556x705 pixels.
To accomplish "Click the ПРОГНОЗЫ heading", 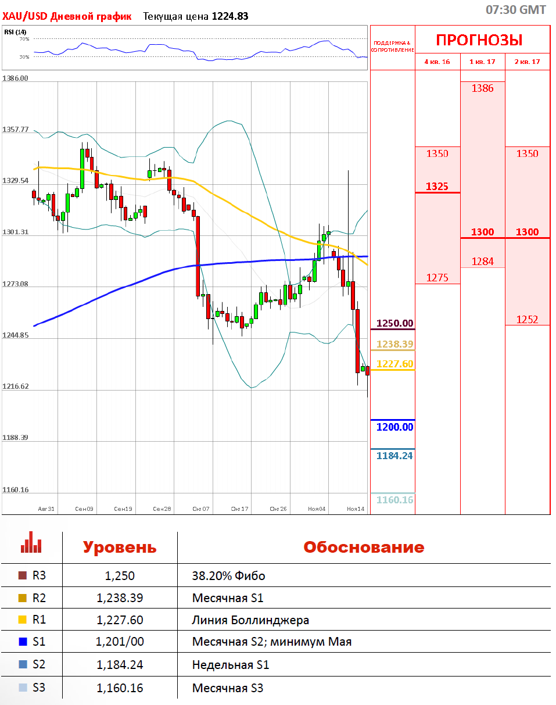I will tap(479, 40).
